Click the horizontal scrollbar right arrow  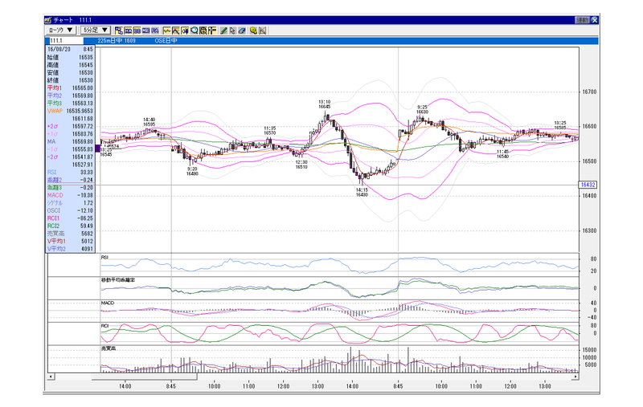[x=575, y=376]
